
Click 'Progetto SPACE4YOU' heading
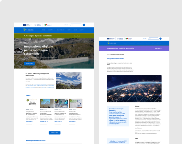(x=115, y=59)
